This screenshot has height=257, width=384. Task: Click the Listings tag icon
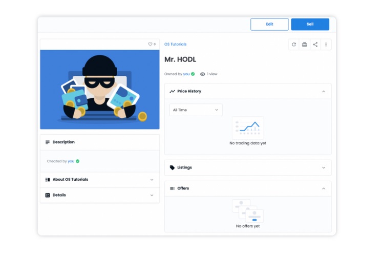click(172, 167)
